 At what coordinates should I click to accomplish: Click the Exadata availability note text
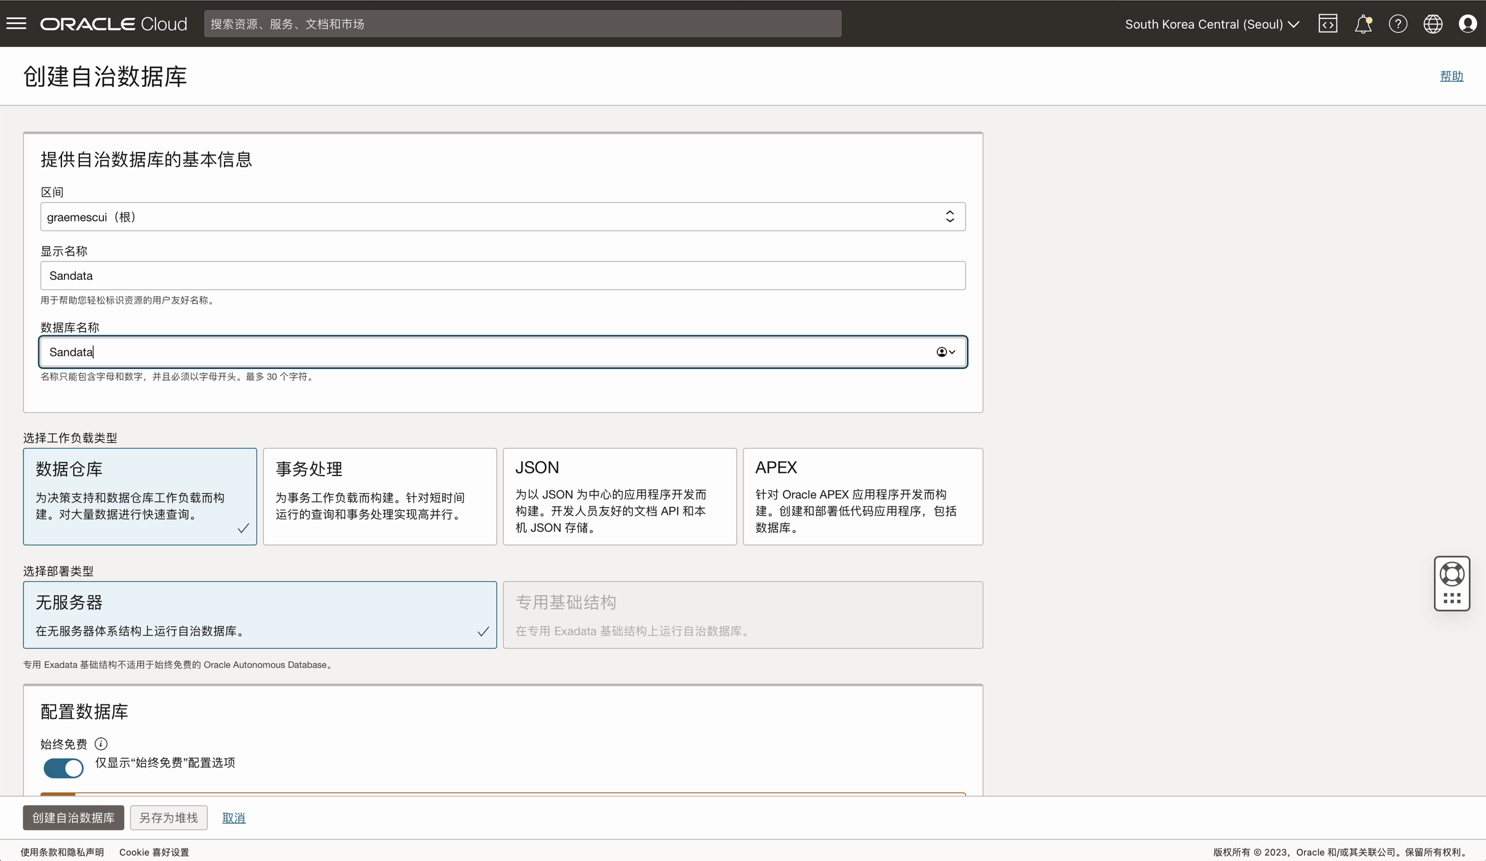point(180,665)
